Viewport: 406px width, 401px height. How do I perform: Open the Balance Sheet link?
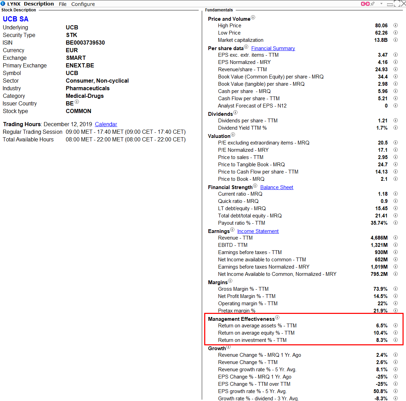(x=277, y=187)
